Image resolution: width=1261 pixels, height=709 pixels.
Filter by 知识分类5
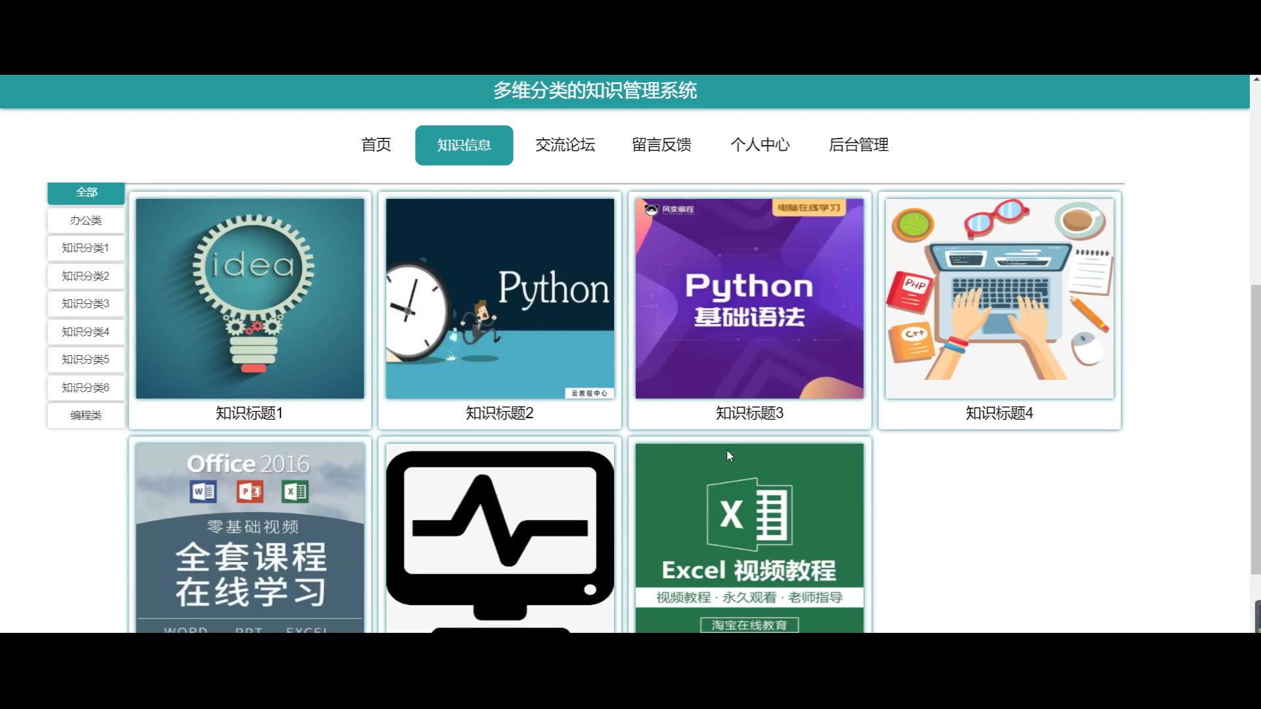(x=86, y=360)
